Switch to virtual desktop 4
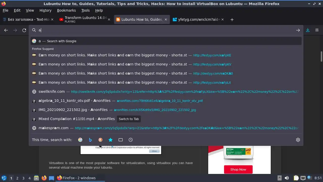This screenshot has height=182, width=323. tap(30, 178)
